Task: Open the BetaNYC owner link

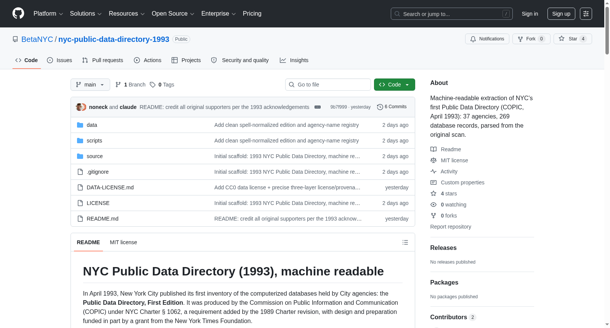Action: click(37, 39)
